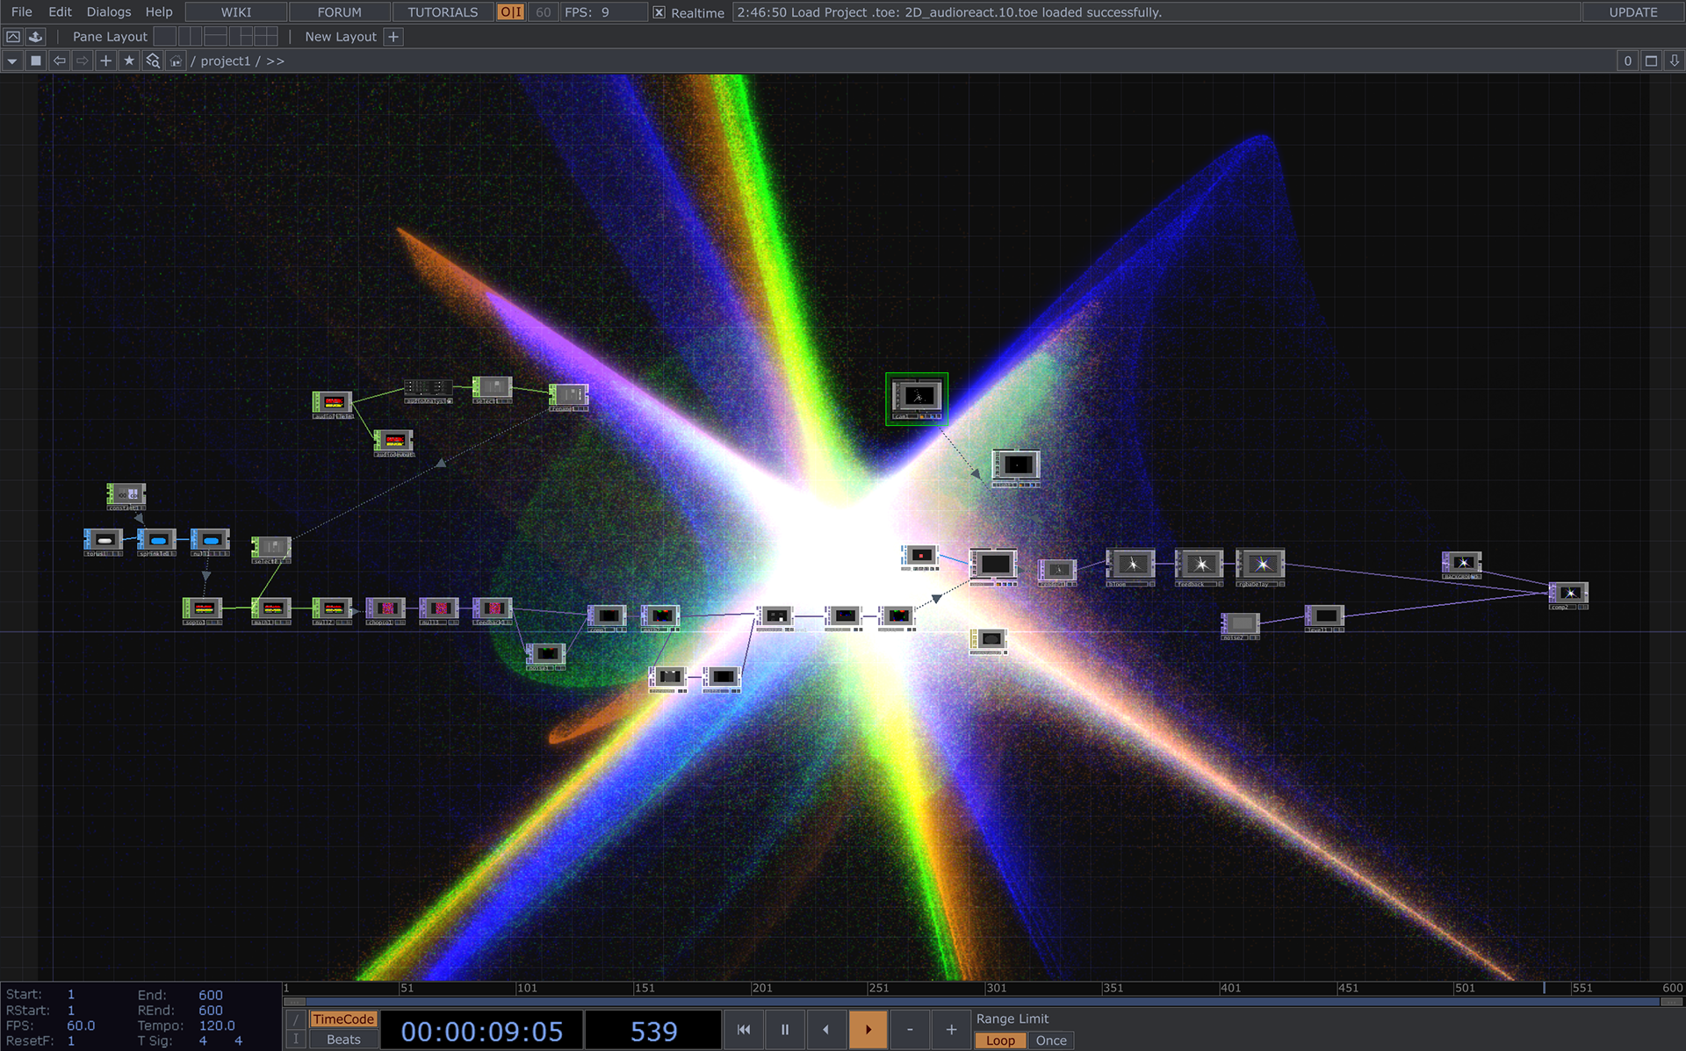This screenshot has height=1051, width=1686.
Task: Click the perform mode window icon
Action: [13, 37]
